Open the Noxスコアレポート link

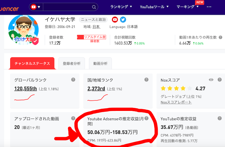[176, 102]
